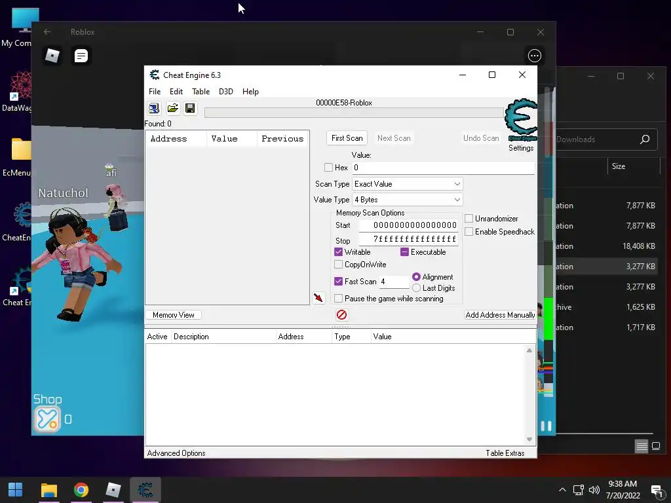Open Memory View
671x503 pixels.
tap(173, 315)
